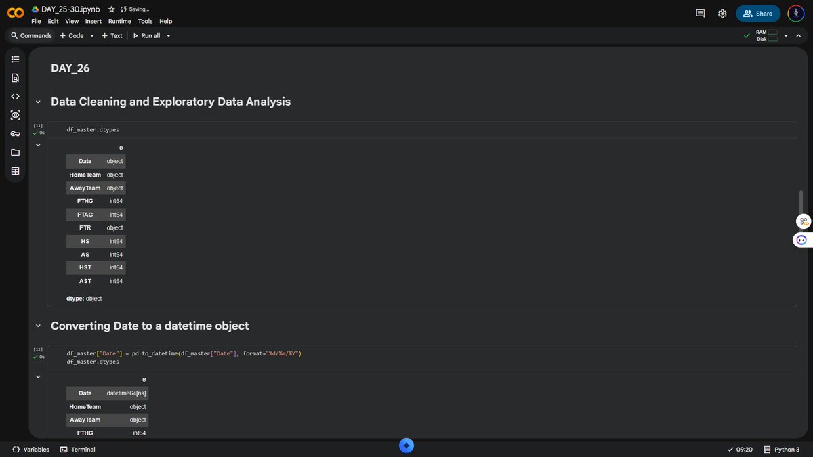Open the table of contents sidebar
This screenshot has height=457, width=813.
pyautogui.click(x=16, y=60)
